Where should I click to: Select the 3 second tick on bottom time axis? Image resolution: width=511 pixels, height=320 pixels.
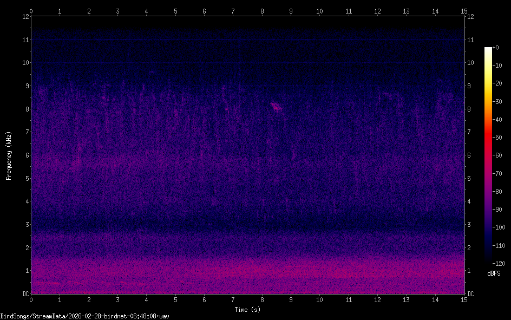pos(117,299)
